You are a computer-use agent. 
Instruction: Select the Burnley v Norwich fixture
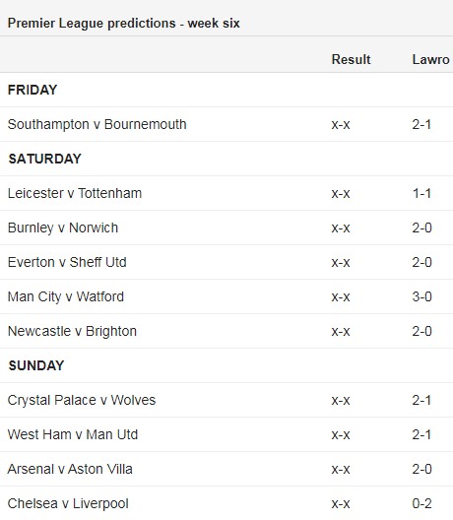[63, 228]
